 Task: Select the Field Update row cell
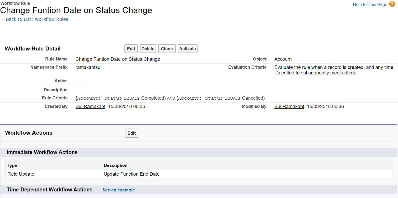pyautogui.click(x=21, y=174)
